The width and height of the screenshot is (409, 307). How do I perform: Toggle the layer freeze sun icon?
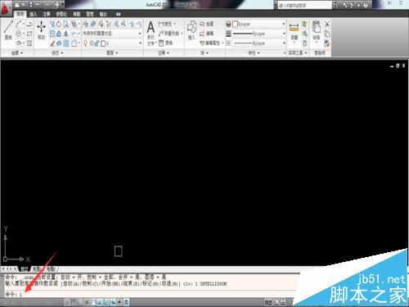[92, 43]
